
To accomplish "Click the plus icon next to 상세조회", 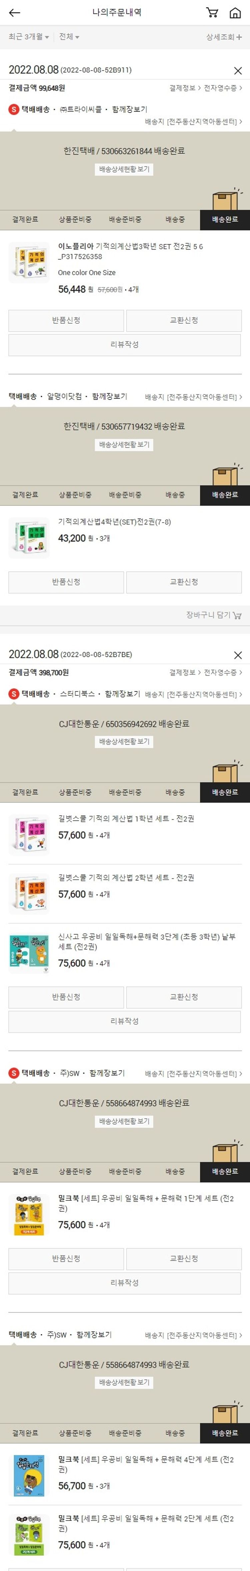I will click(x=239, y=37).
